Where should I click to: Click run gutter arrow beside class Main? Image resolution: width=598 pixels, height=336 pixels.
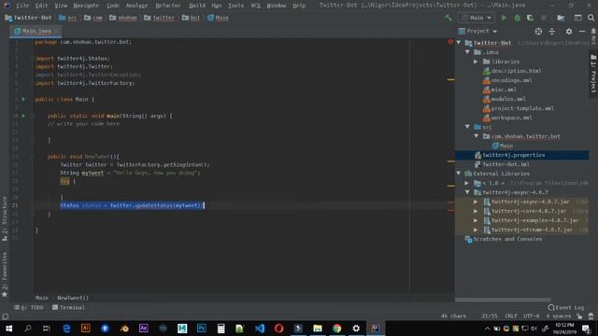(x=23, y=99)
